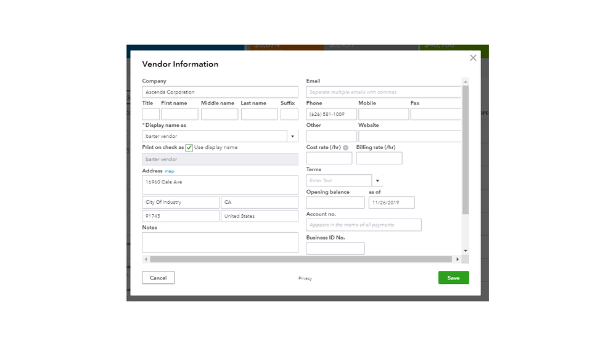Toggle Use display name checkbox

pyautogui.click(x=189, y=148)
